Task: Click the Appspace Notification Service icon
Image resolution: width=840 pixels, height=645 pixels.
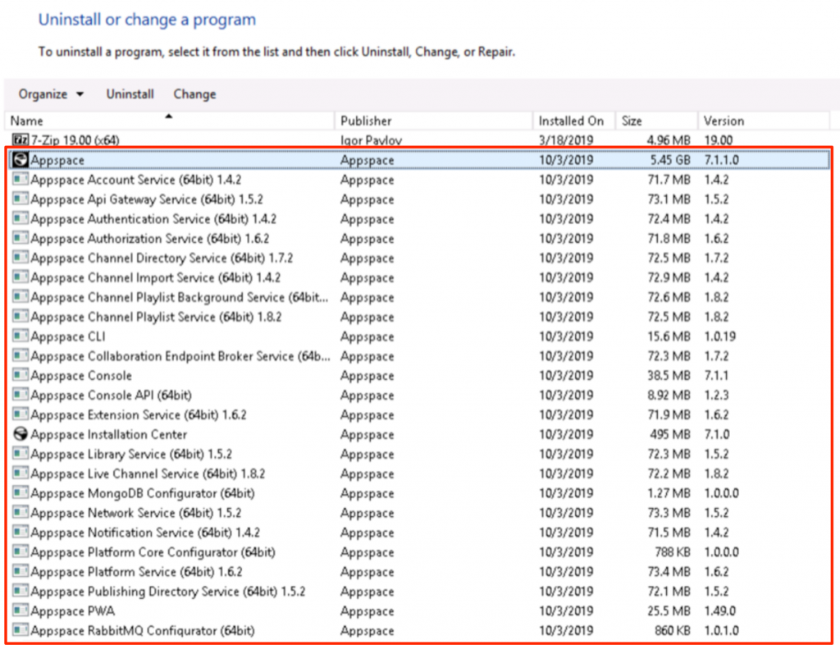Action: click(x=21, y=533)
